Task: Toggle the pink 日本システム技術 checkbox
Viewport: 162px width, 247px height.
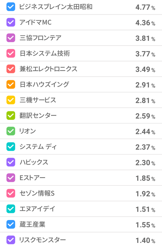Action: pos(11,53)
